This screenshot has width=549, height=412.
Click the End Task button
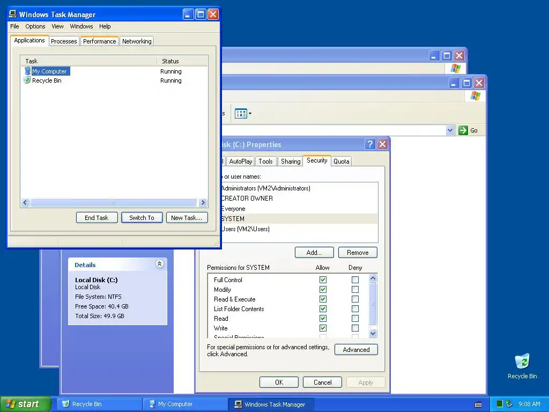(x=97, y=218)
